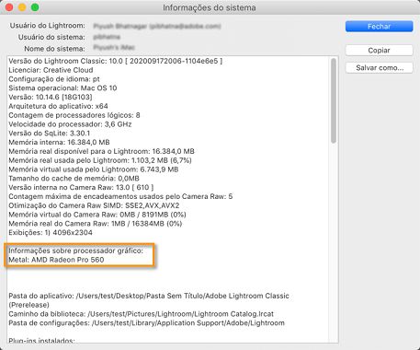Viewport: 420px width, 350px height.
Task: Click 'Informações sobre processador gráfico:' heading
Action: pyautogui.click(x=76, y=251)
